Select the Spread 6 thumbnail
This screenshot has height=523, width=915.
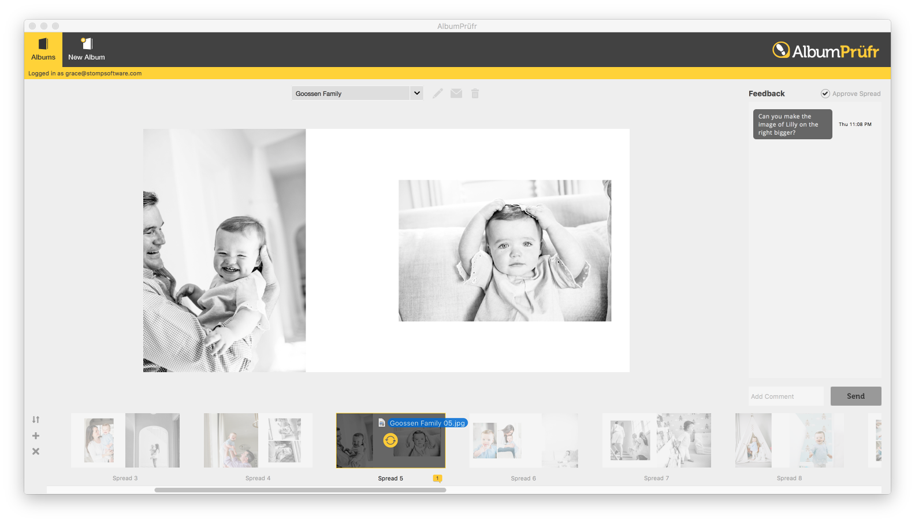524,440
